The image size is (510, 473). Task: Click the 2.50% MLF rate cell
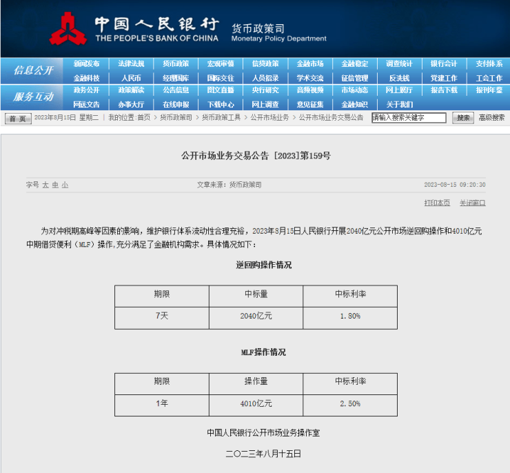coord(350,405)
